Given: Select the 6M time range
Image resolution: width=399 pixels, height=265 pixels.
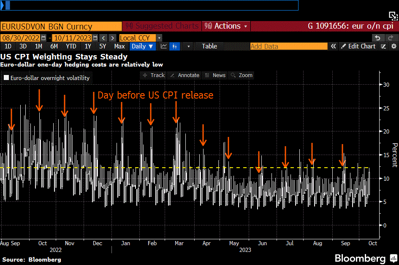Looking at the screenshot, I should click(54, 46).
